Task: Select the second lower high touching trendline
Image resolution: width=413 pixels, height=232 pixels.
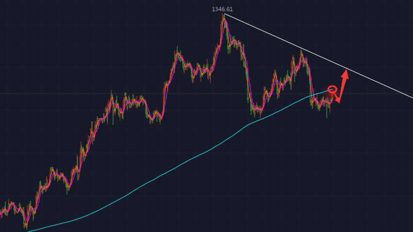Action: (x=301, y=50)
